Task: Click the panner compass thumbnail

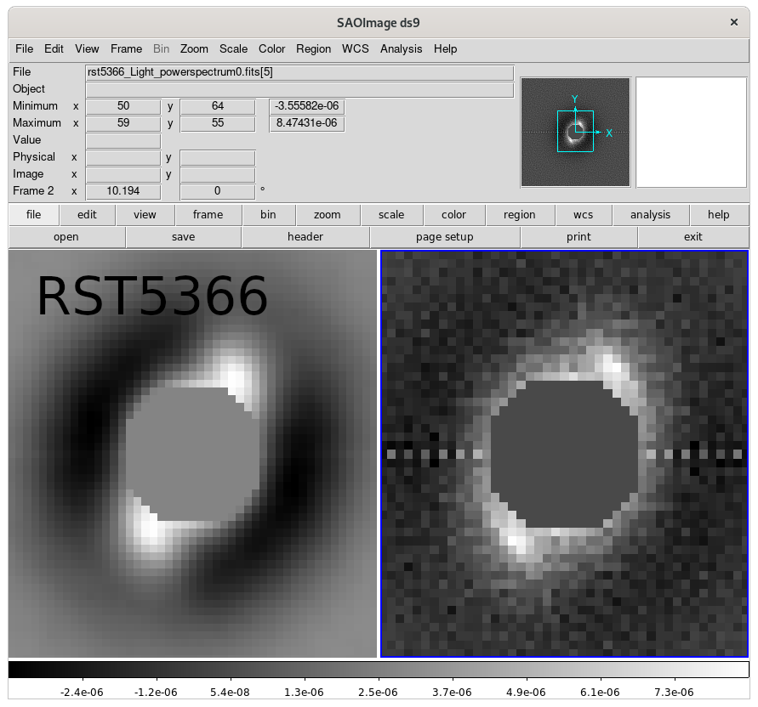Action: 575,132
